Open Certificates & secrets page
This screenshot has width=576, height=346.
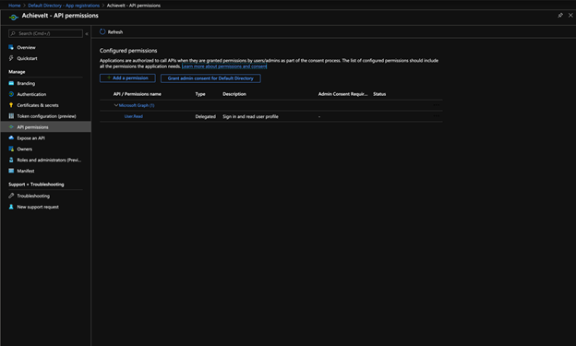pyautogui.click(x=38, y=105)
